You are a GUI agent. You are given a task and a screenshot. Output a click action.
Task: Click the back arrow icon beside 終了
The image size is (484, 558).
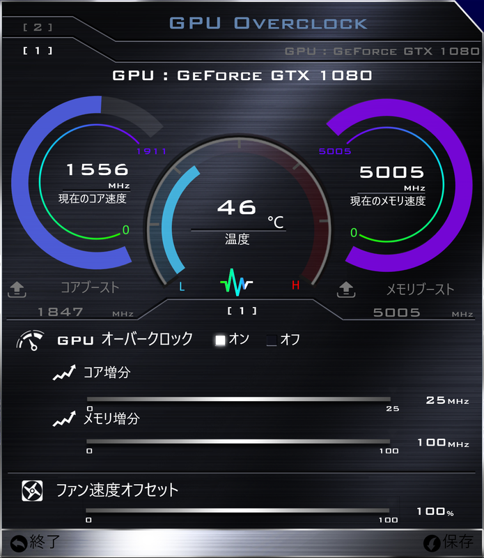19,543
